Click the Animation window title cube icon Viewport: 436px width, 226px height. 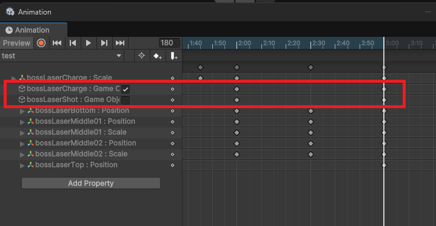[10, 11]
